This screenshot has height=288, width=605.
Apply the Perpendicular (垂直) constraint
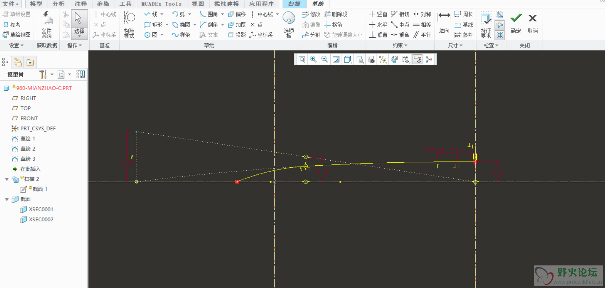click(x=378, y=35)
